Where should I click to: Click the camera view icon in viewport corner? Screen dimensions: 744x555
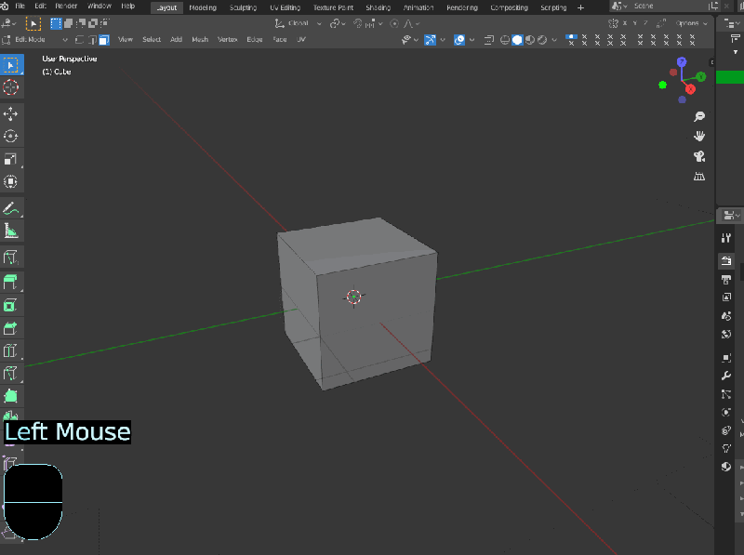tap(700, 156)
